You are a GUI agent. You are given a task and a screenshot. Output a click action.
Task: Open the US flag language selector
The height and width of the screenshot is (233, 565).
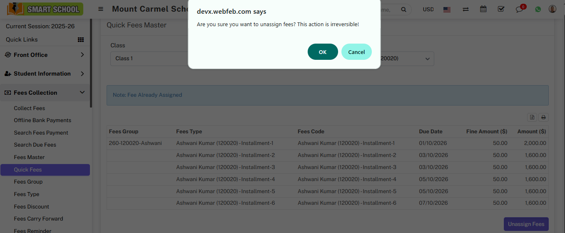(x=447, y=9)
